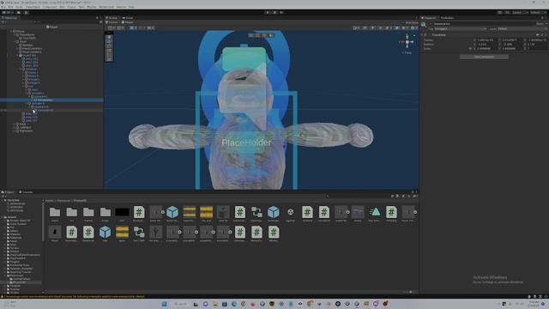Click the Add Component button
The image size is (549, 309).
tap(484, 57)
